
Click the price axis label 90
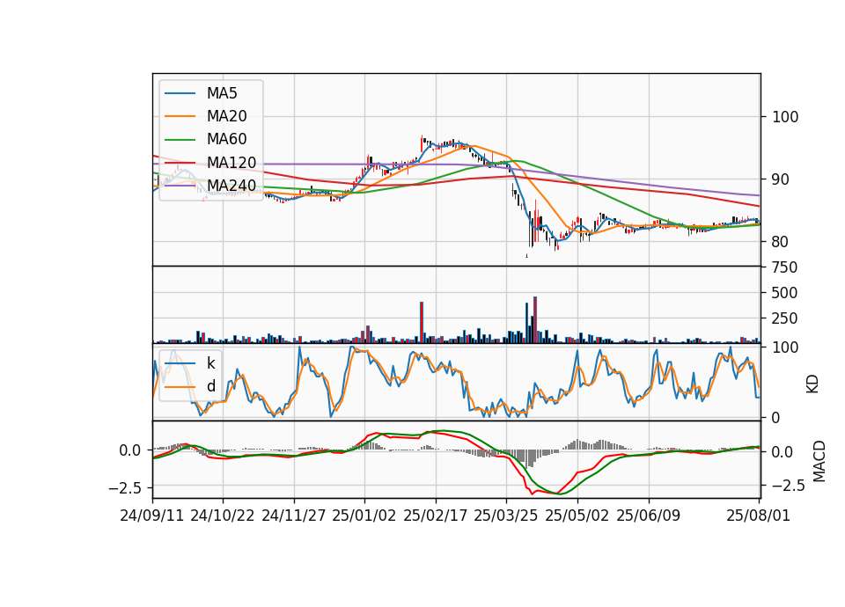point(781,179)
